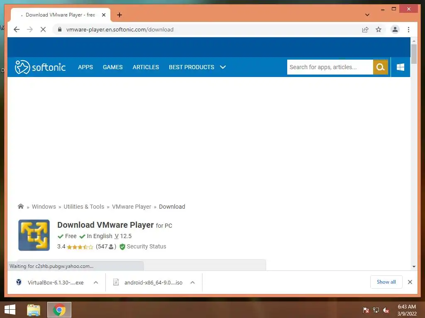The width and height of the screenshot is (425, 318).
Task: Bookmark this page with star icon
Action: pos(379,29)
